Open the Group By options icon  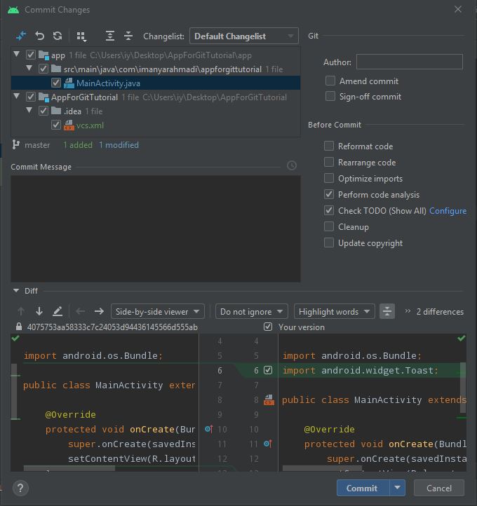point(81,36)
